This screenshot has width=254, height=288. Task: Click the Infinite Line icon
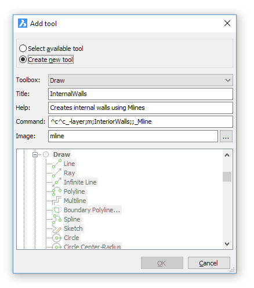[57, 182]
